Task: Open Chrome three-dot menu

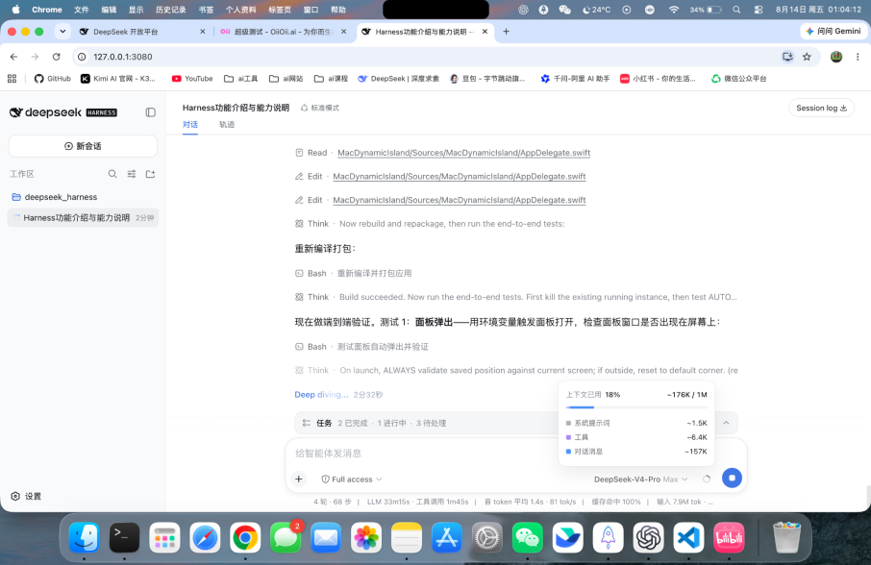Action: click(x=858, y=57)
